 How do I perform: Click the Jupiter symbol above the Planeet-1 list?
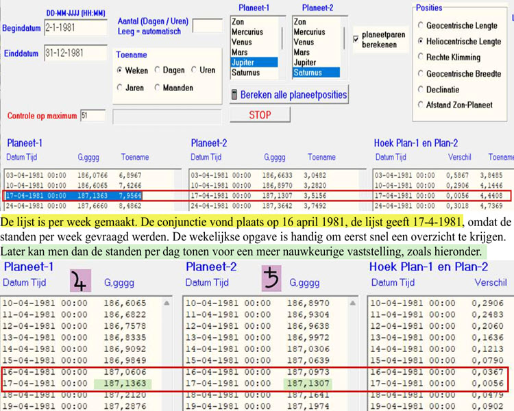click(80, 281)
